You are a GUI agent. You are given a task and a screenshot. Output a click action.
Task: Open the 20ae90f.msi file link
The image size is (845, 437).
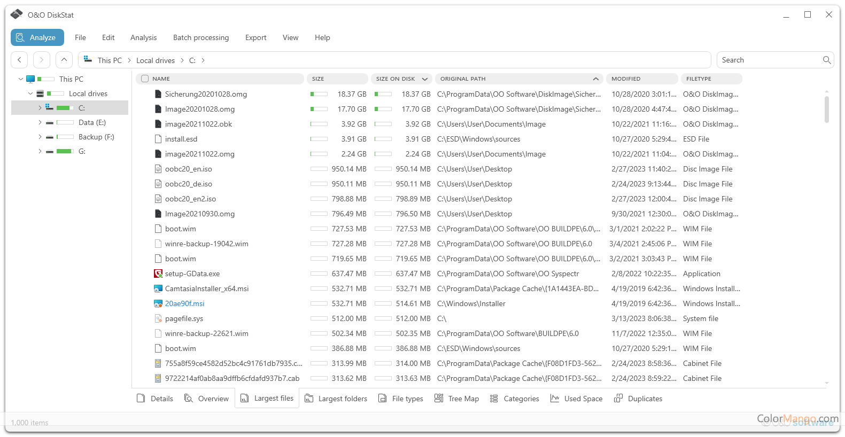[184, 303]
